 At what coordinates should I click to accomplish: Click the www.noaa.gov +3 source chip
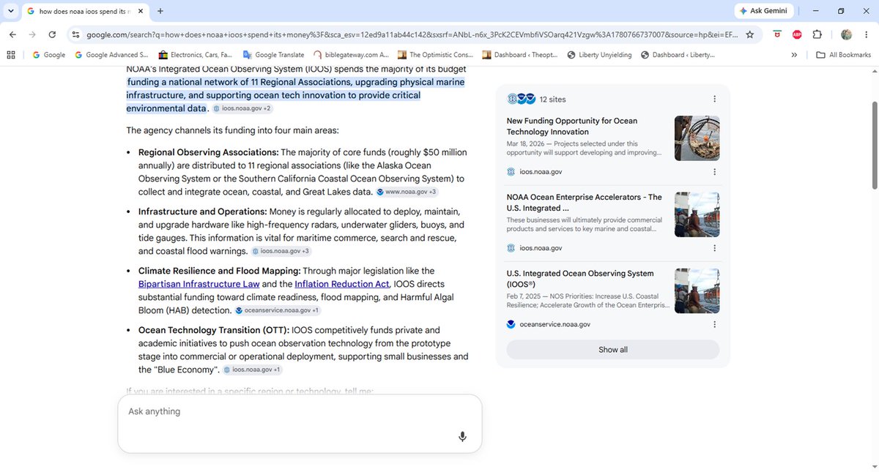pos(407,192)
